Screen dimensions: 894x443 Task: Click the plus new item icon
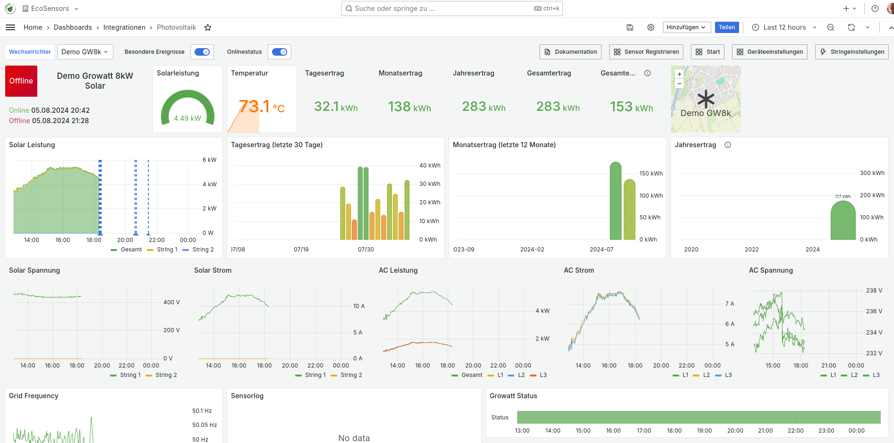click(846, 8)
